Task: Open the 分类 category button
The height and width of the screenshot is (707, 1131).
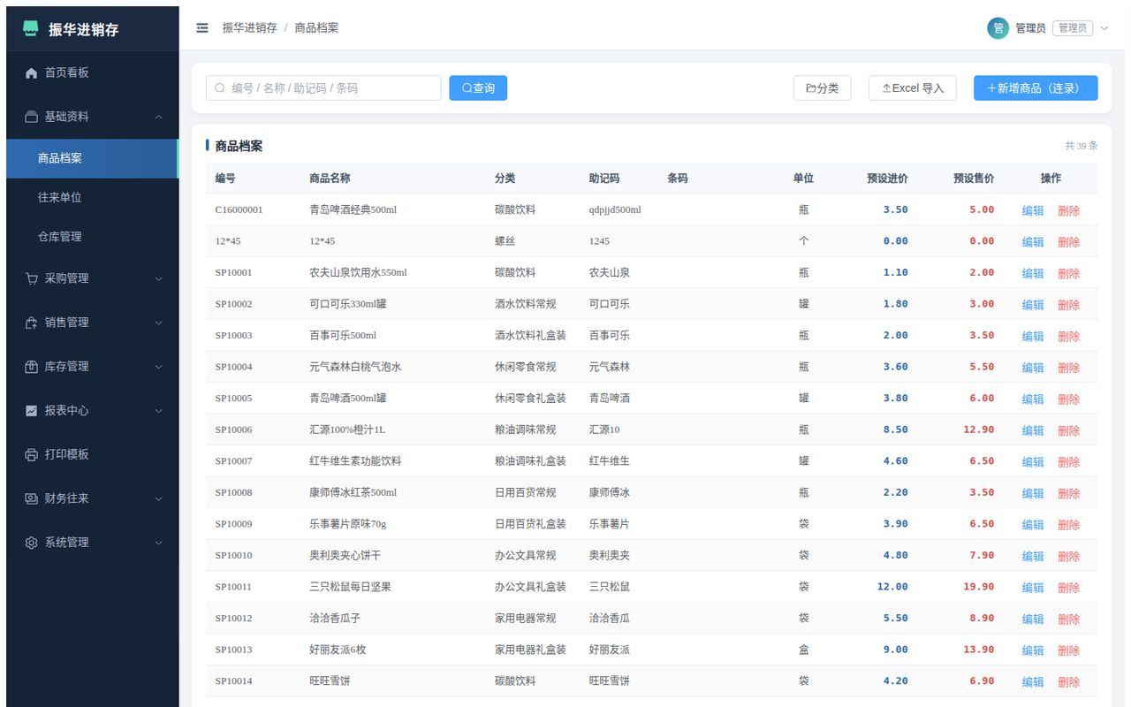Action: click(822, 87)
